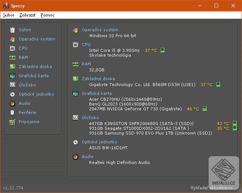The height and width of the screenshot is (193, 242).
Task: Click Gigabyte B560M DS3H motherboard text
Action: tap(142, 85)
